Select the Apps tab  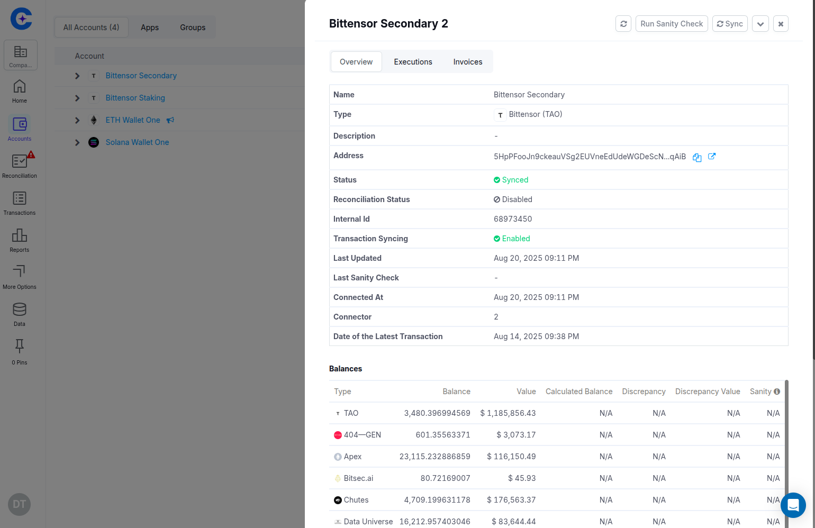pos(150,28)
